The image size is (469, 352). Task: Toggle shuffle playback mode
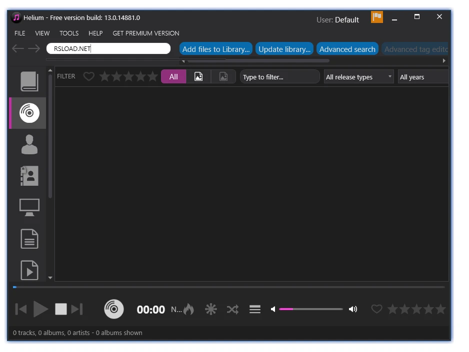click(x=232, y=310)
